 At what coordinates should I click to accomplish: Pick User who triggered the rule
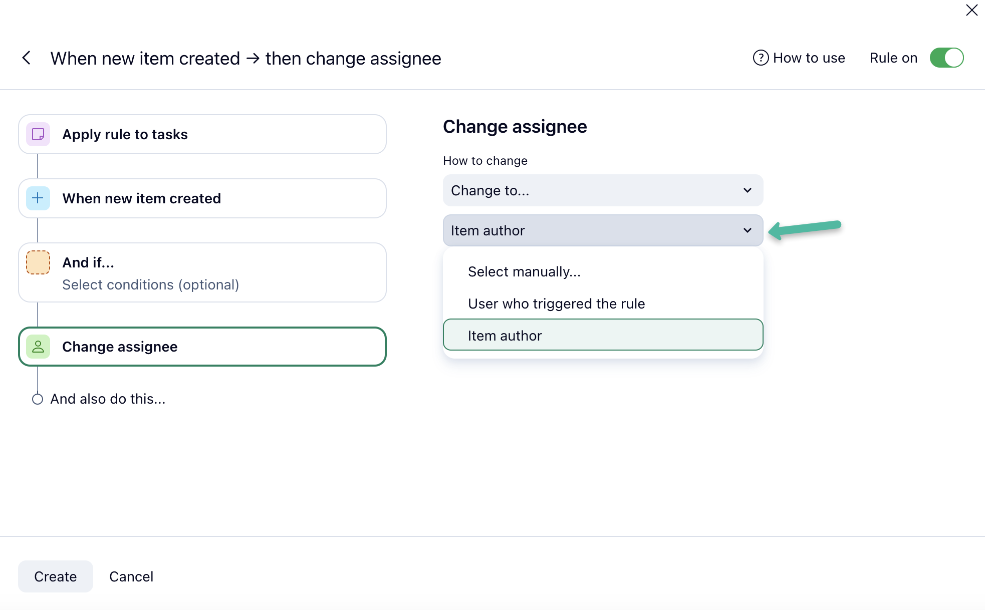pos(556,303)
